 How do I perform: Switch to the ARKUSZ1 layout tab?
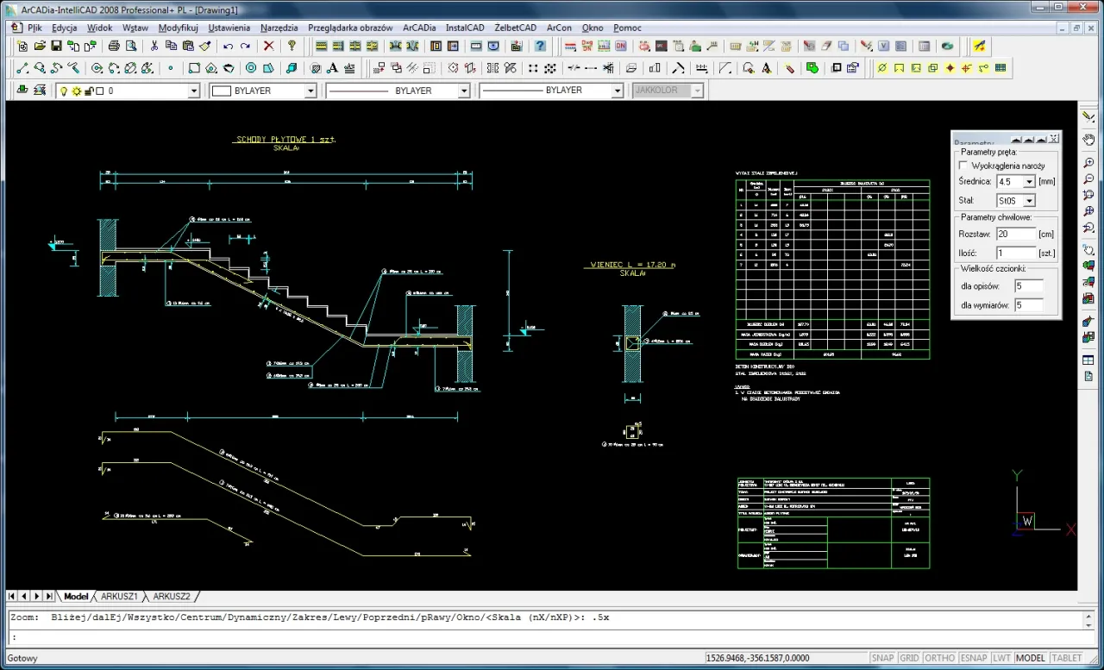click(x=119, y=596)
